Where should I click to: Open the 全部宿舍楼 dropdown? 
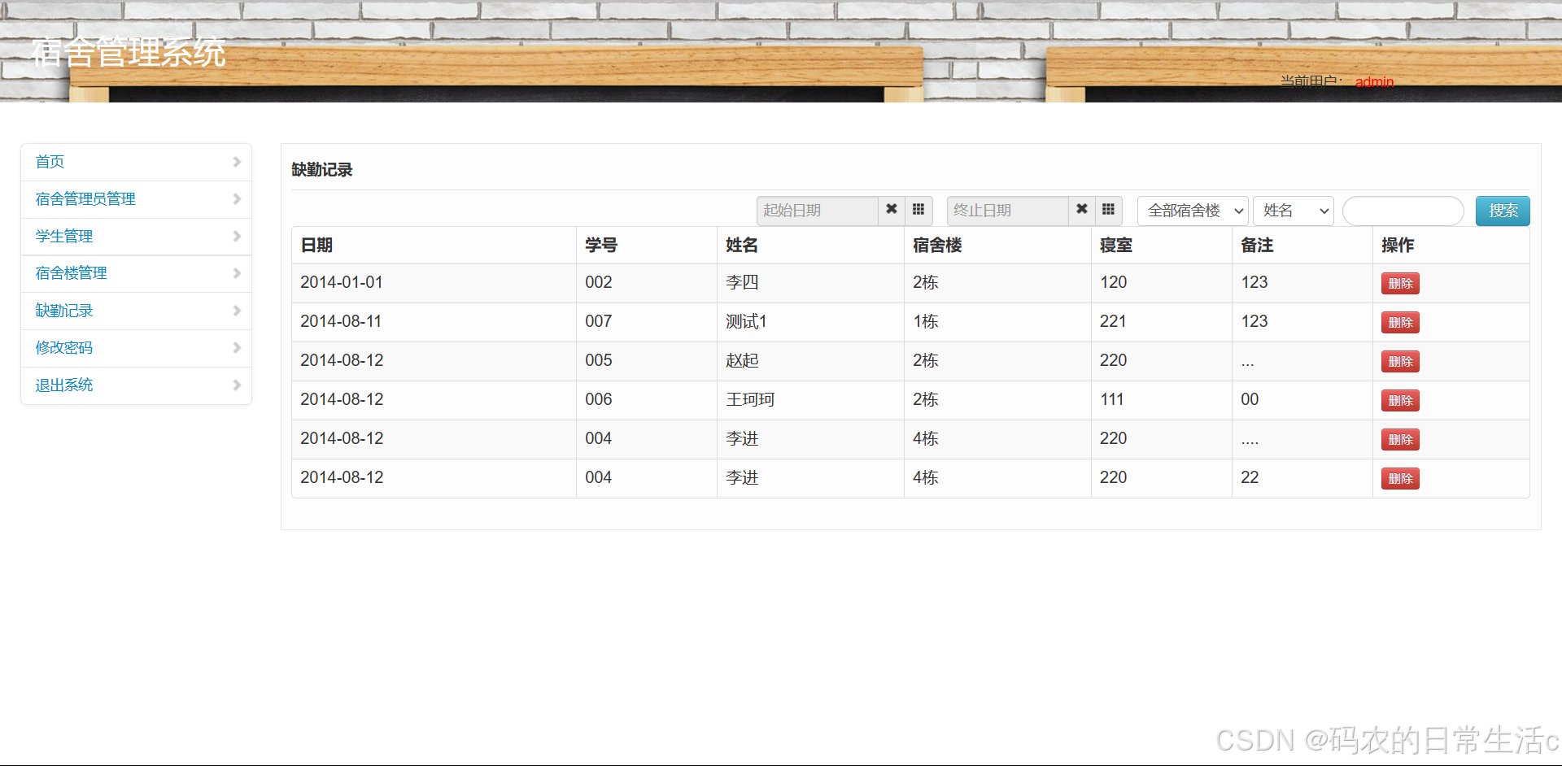(1192, 211)
